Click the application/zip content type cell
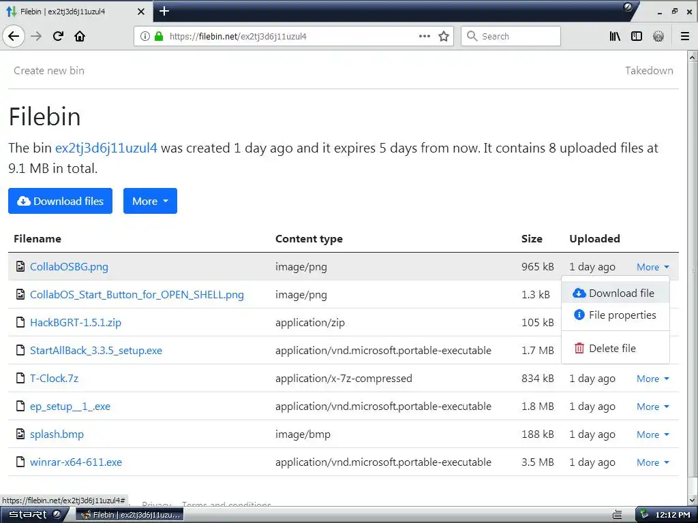The width and height of the screenshot is (698, 523). coord(310,322)
